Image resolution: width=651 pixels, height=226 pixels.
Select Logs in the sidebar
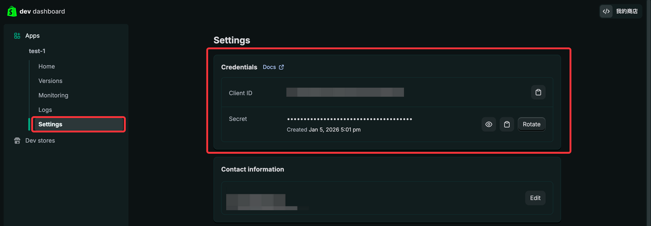pyautogui.click(x=45, y=110)
